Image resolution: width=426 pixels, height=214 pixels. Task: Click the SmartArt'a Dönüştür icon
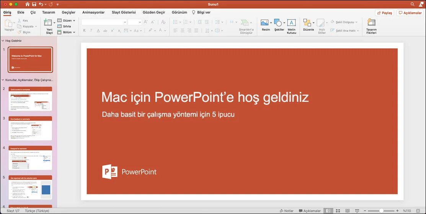[245, 23]
